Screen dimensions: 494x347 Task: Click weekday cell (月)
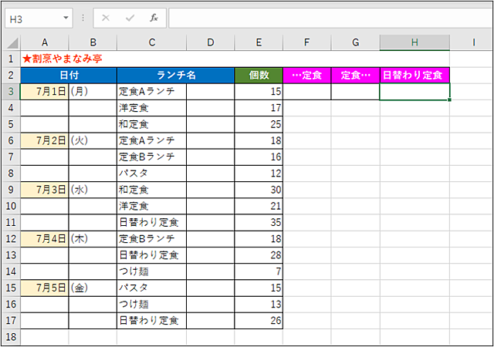[93, 92]
